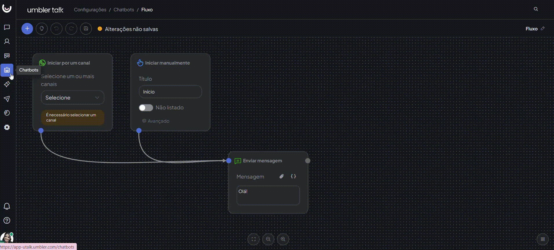Click the redo arrow icon
554x250 pixels.
71,29
